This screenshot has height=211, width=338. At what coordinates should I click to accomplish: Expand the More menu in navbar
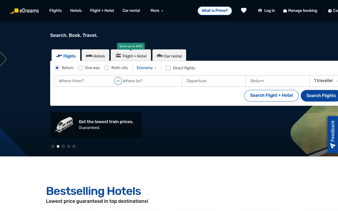(x=157, y=11)
